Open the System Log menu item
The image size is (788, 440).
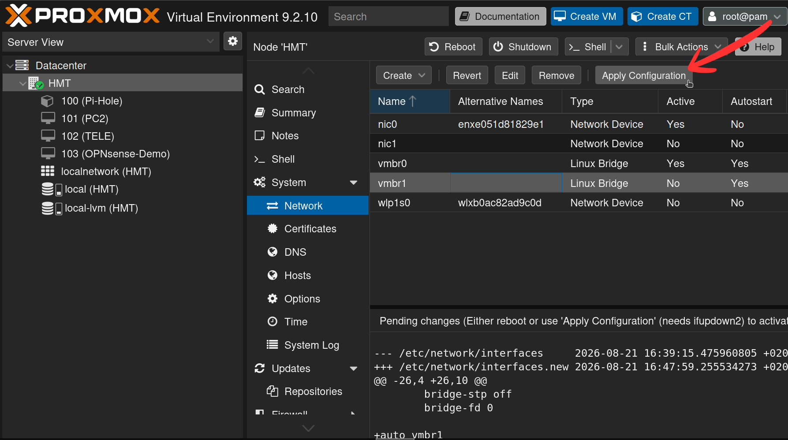pyautogui.click(x=308, y=345)
